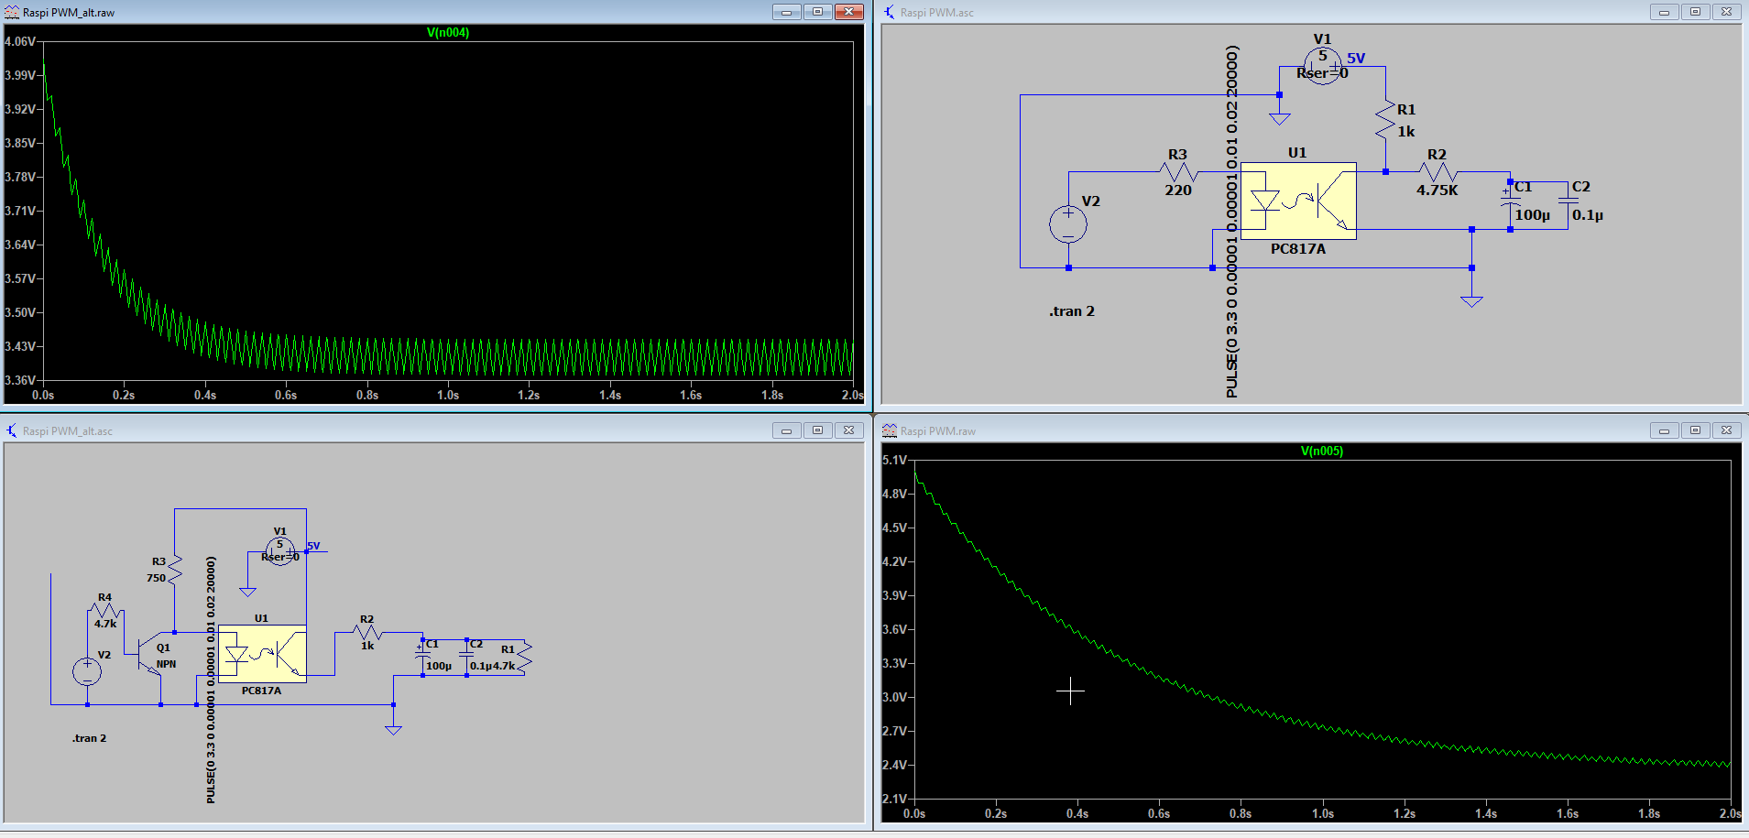Click the V(n005) trace label
This screenshot has height=838, width=1749.
[x=1321, y=452]
